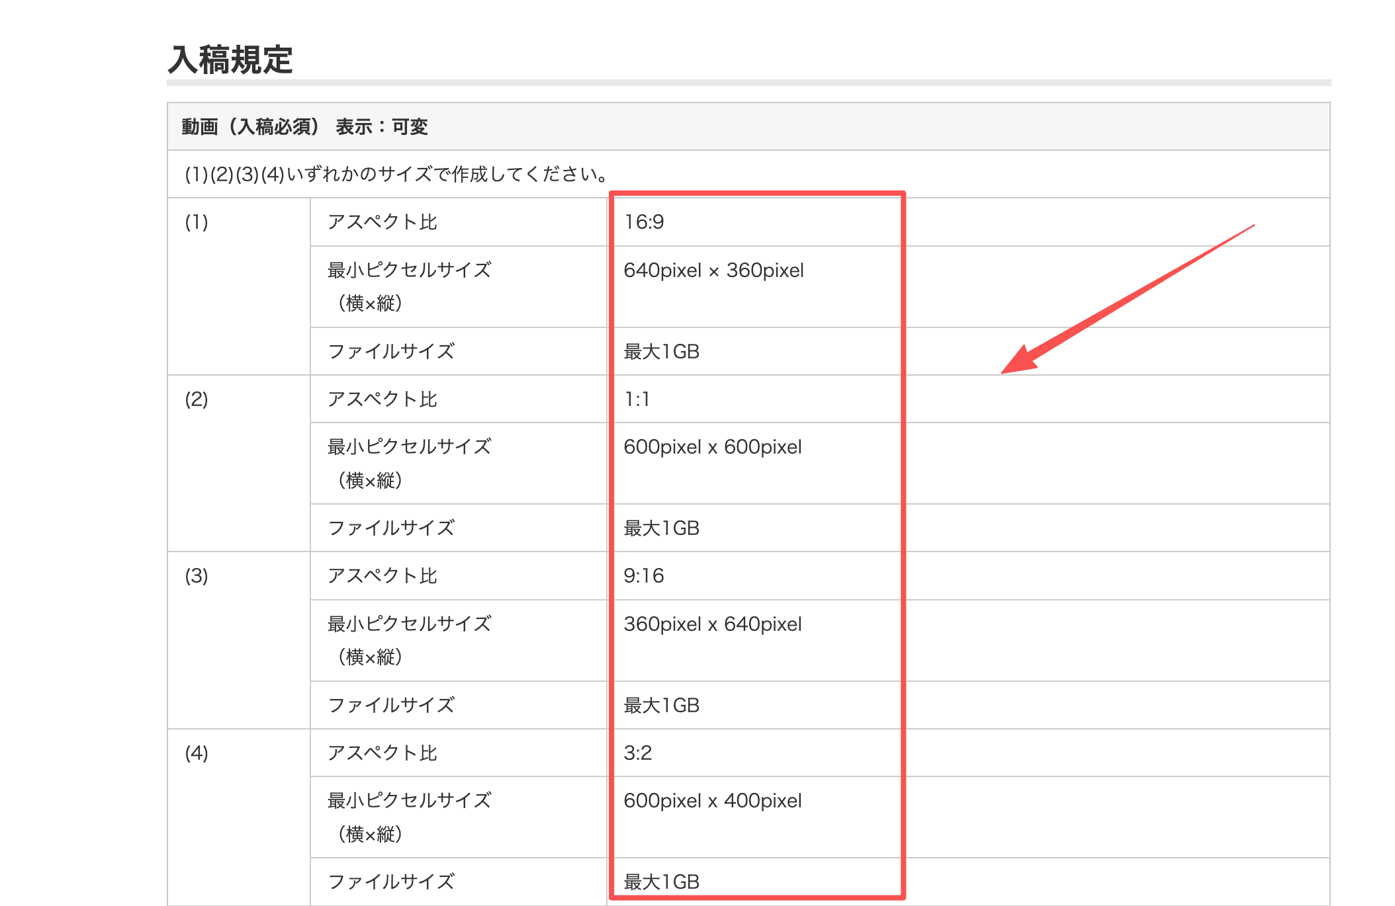Click ファイルサイズ label in section (3)
The image size is (1395, 906).
[392, 705]
